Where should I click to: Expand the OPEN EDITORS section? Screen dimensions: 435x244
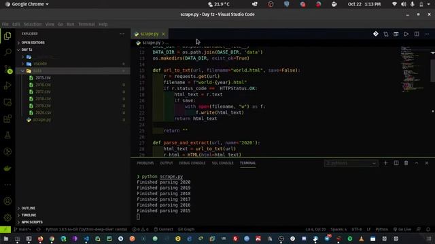[33, 43]
